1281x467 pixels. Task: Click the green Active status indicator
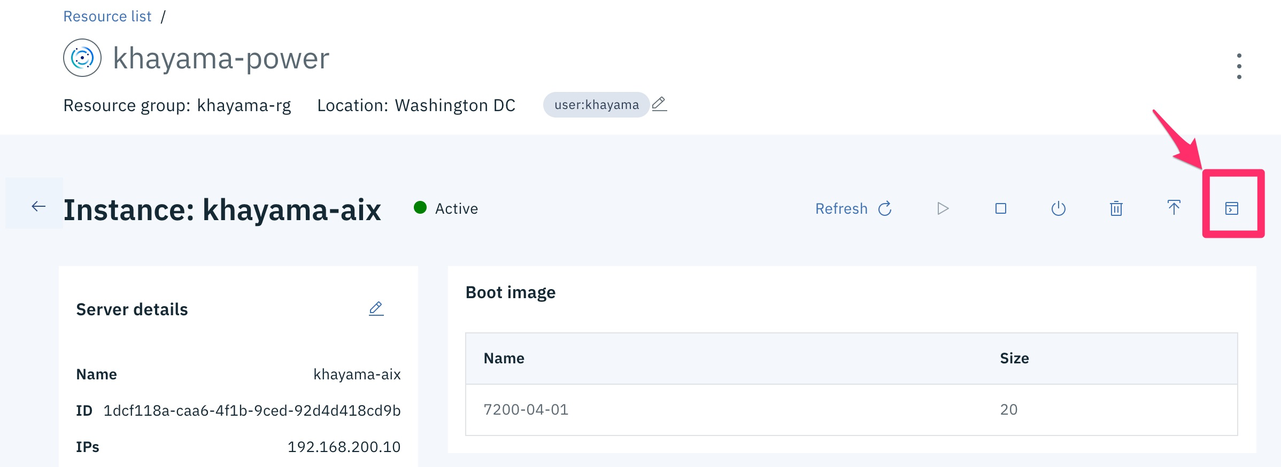(420, 207)
